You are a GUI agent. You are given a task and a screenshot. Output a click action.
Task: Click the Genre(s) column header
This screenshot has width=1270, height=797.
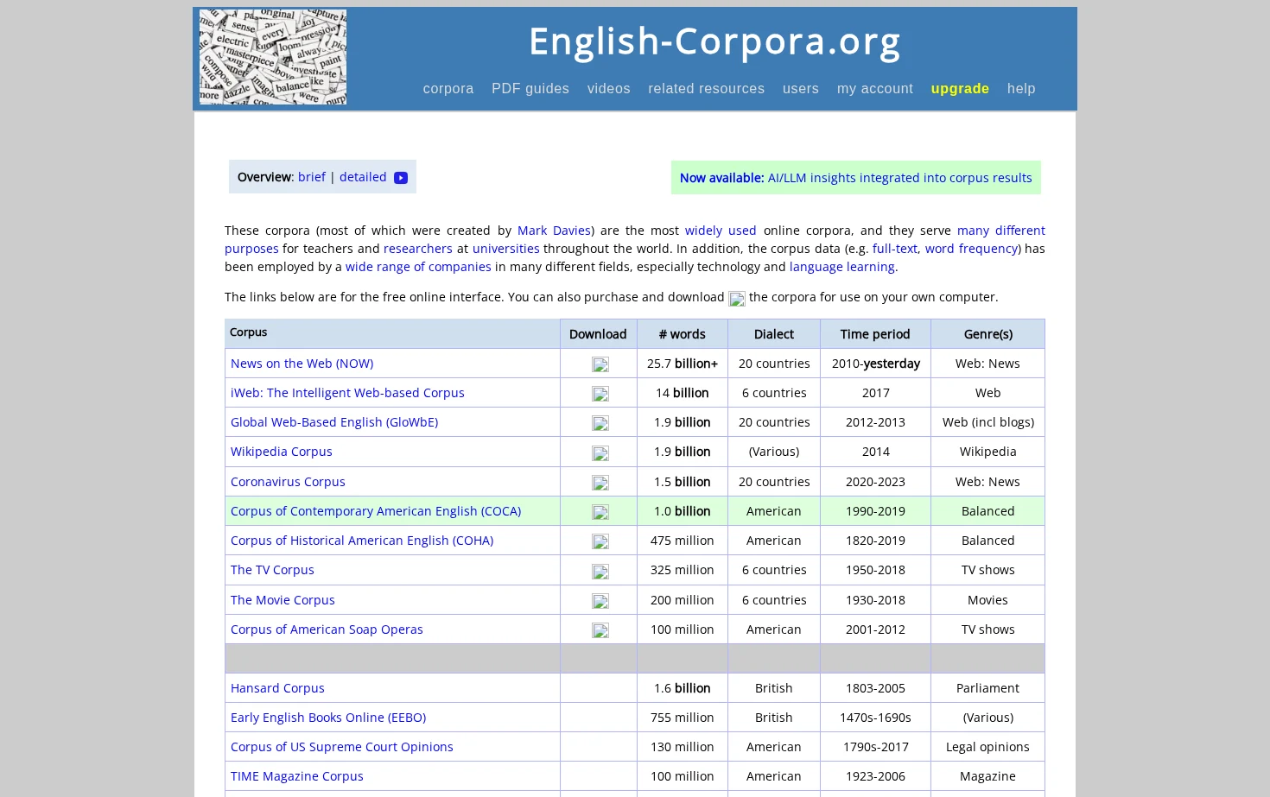987,334
